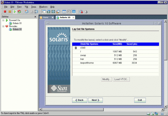Switch to the Solaris 10 tab
Screen dimensions: 168x116
pyautogui.click(x=65, y=18)
